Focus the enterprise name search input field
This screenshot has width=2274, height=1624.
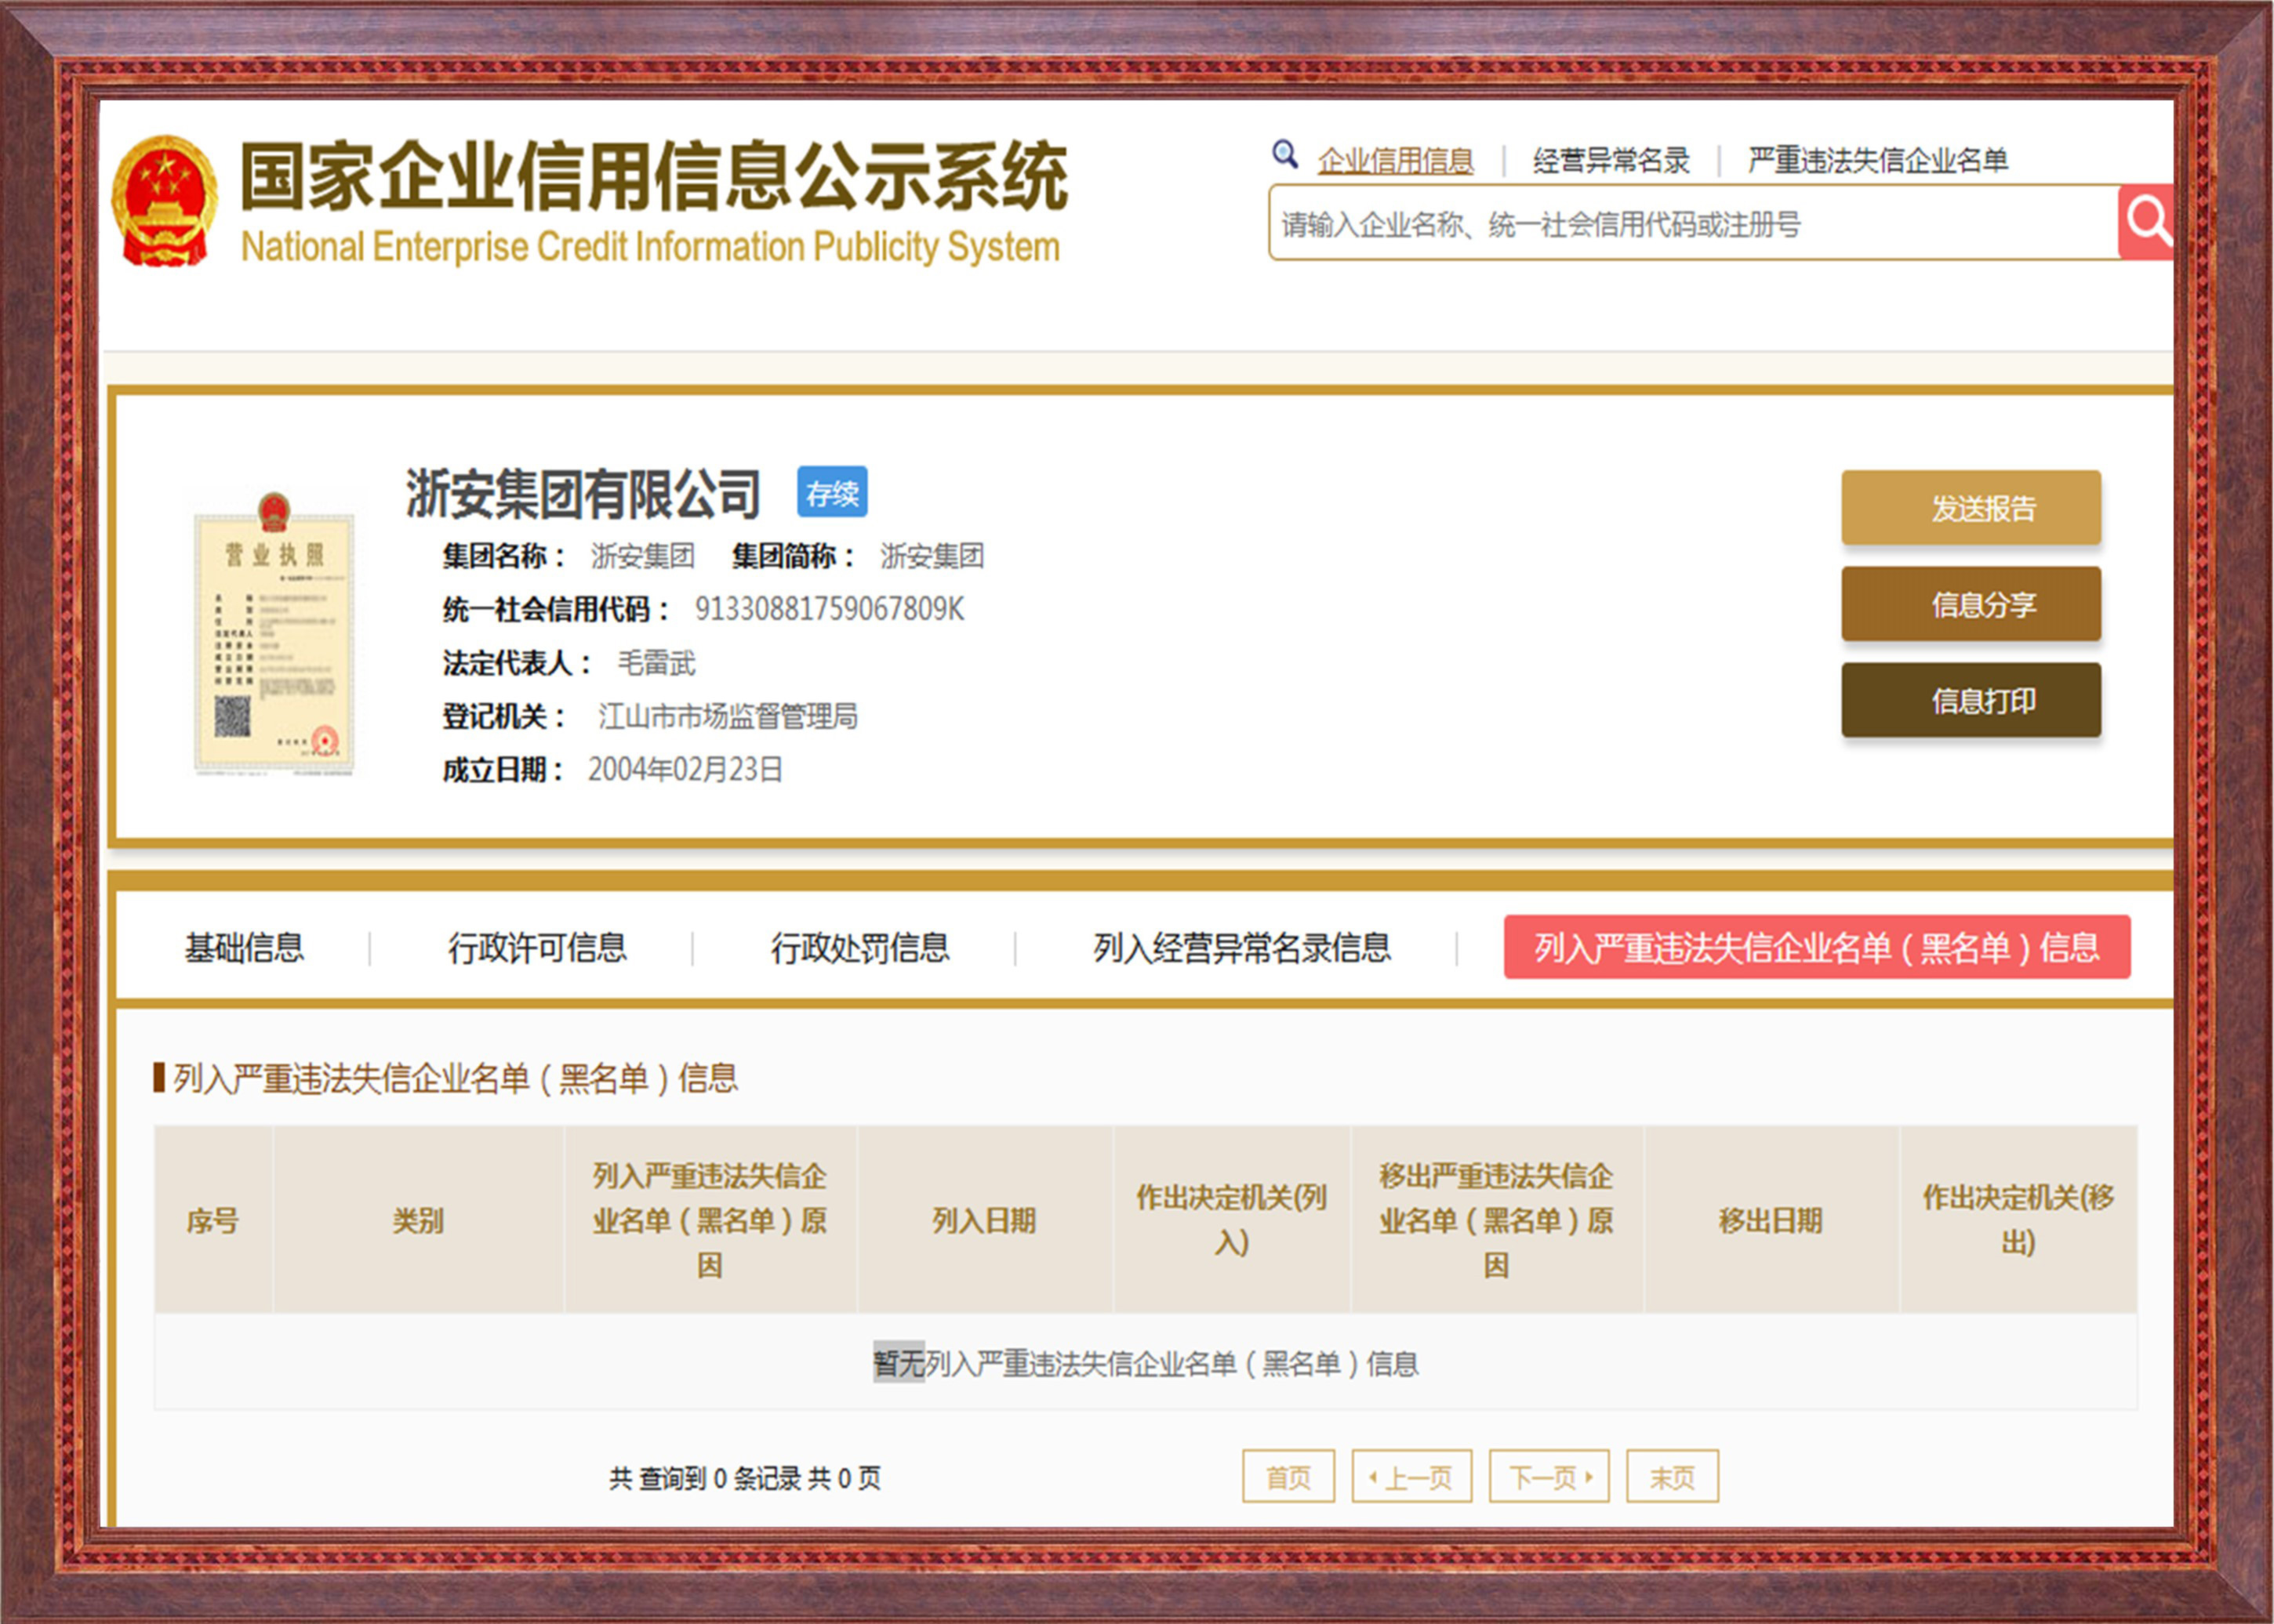click(1694, 223)
